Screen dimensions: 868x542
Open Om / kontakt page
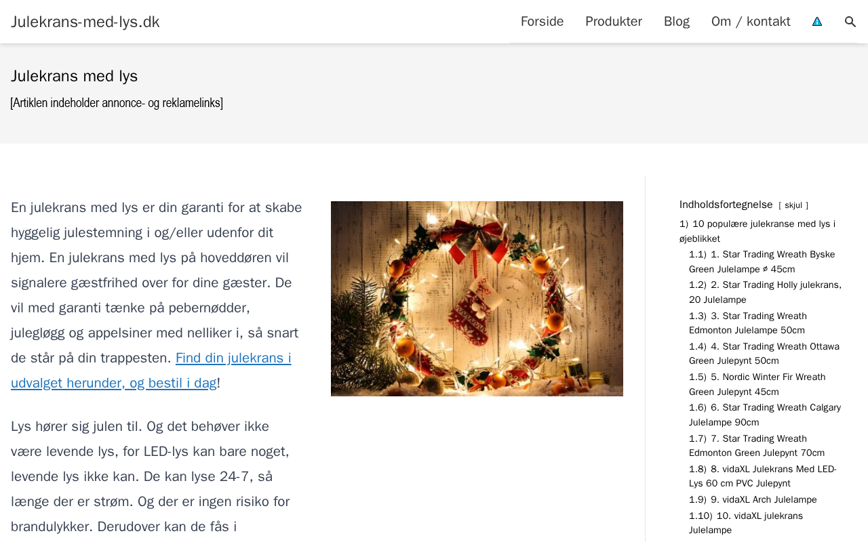(751, 22)
